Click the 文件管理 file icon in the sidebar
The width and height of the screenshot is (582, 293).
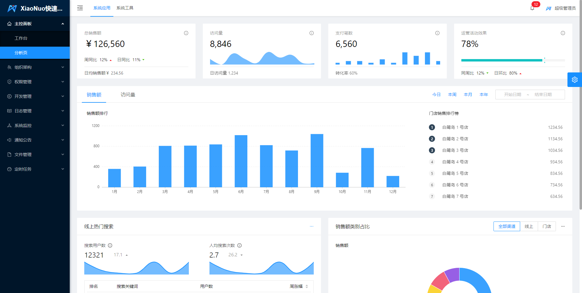pos(9,155)
